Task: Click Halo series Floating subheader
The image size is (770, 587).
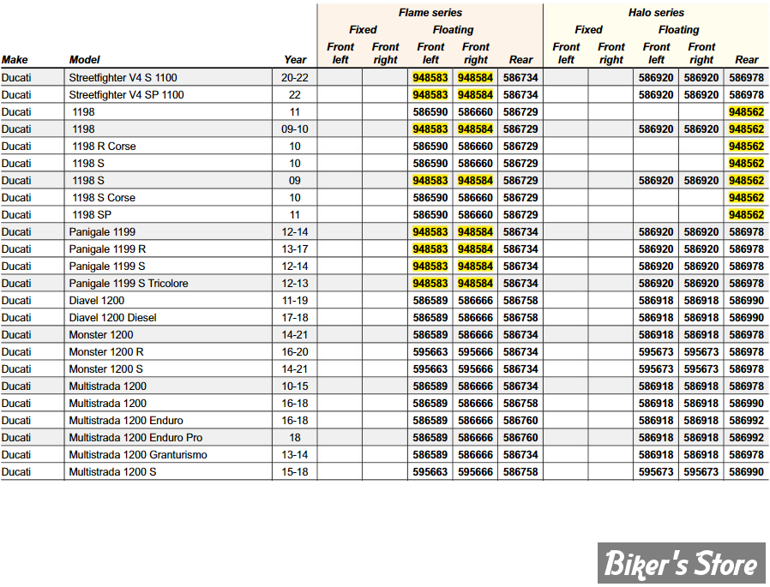Action: coord(678,30)
